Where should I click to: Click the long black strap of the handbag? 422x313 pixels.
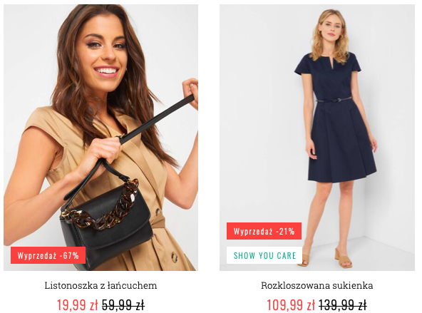[x=158, y=118]
